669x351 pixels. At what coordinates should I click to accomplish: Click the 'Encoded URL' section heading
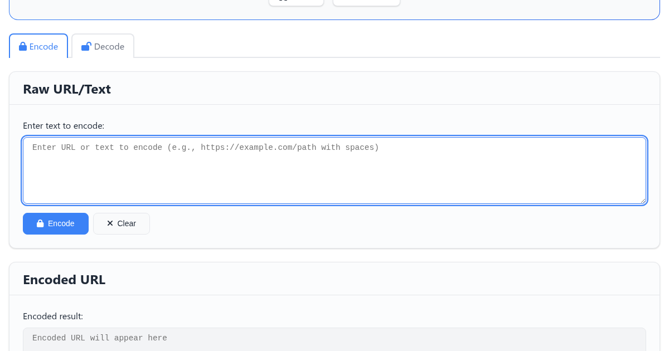64,280
